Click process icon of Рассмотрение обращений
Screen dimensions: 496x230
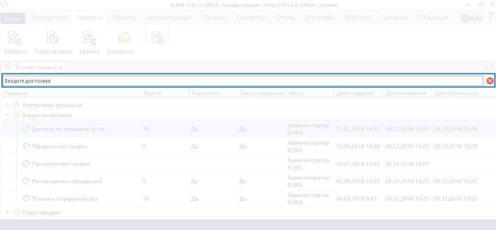26,181
